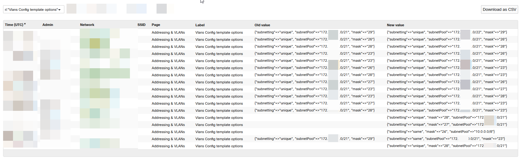Click the SSID column header
520x159 pixels.
141,25
